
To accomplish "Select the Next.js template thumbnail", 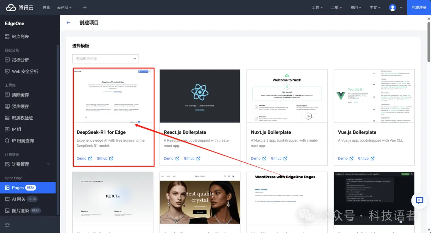I will pyautogui.click(x=113, y=198).
